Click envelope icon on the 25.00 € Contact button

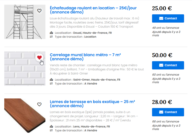click(161, 18)
